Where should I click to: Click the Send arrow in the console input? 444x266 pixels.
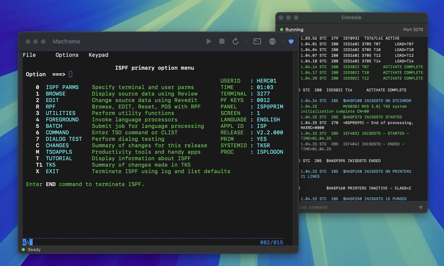[x=420, y=207]
